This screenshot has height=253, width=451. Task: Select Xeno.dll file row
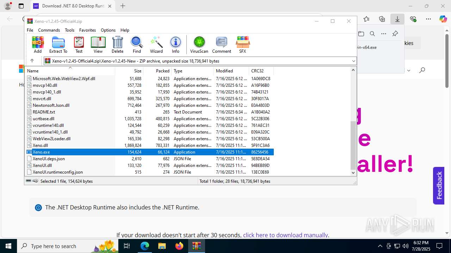tap(149, 145)
